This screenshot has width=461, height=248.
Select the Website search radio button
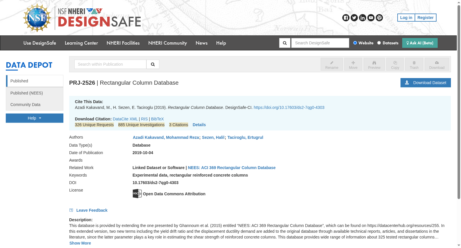coord(355,43)
